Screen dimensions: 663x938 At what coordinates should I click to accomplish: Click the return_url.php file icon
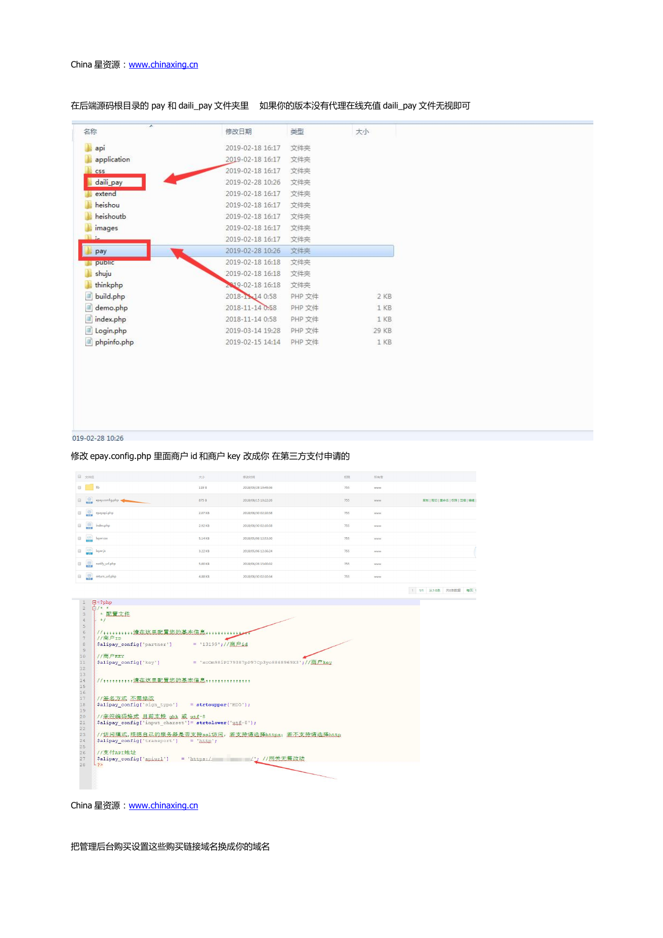click(x=89, y=576)
